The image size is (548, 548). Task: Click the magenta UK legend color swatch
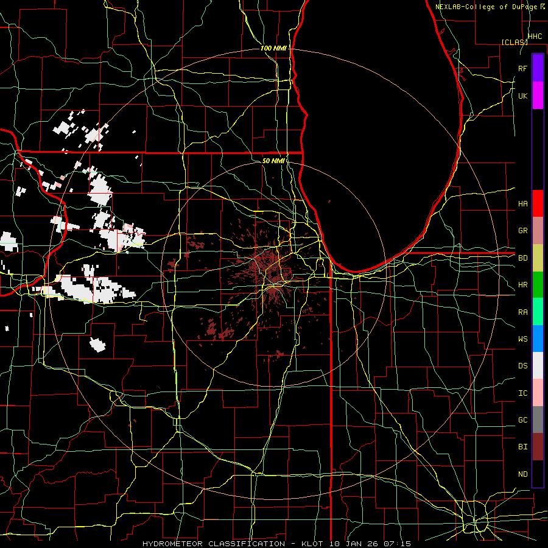tap(538, 95)
